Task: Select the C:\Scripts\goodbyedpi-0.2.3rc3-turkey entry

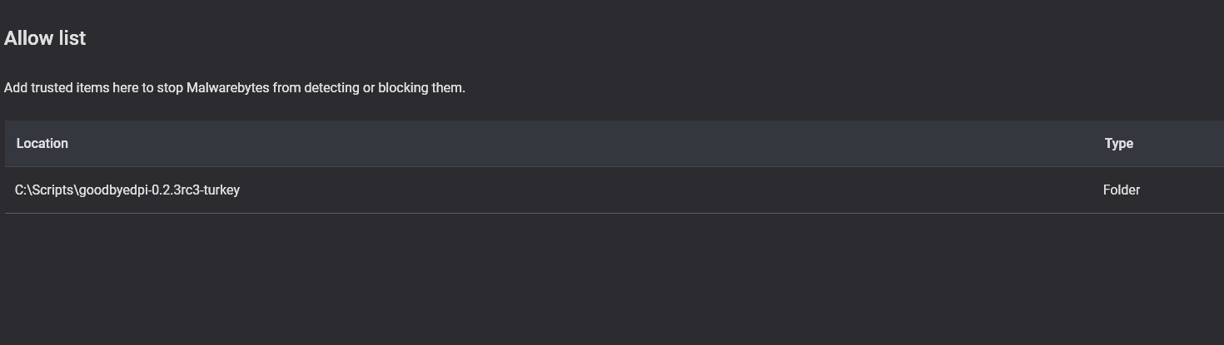Action: [x=614, y=190]
